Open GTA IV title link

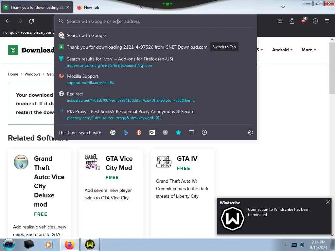(x=187, y=159)
